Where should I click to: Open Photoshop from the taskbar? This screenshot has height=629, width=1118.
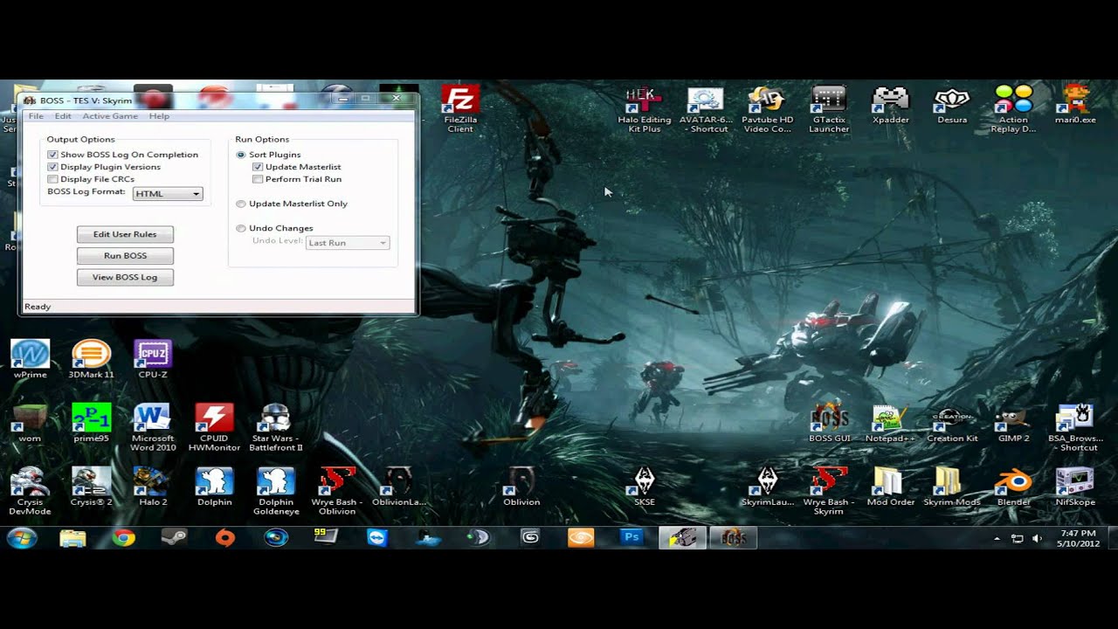pyautogui.click(x=631, y=538)
